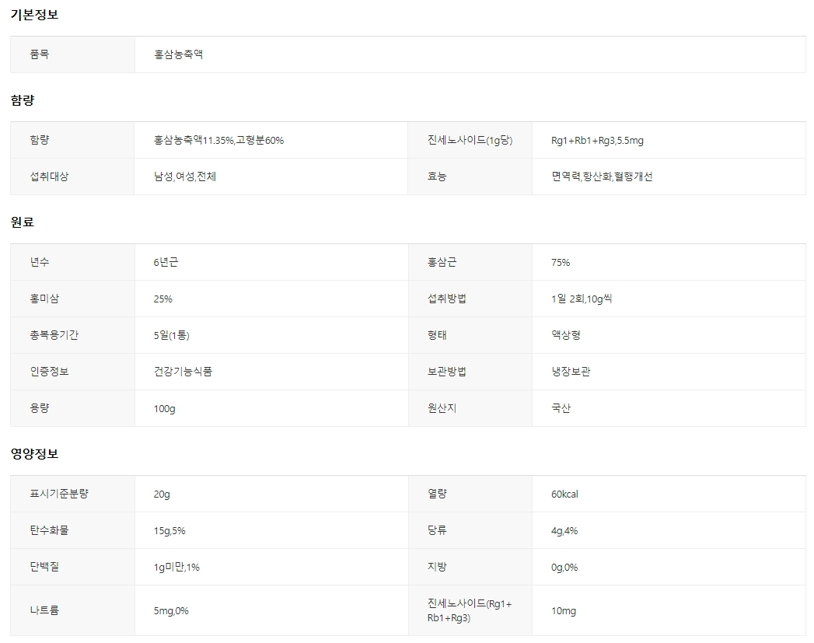Click the 5일(1통) total period value
This screenshot has width=814, height=643.
172,335
